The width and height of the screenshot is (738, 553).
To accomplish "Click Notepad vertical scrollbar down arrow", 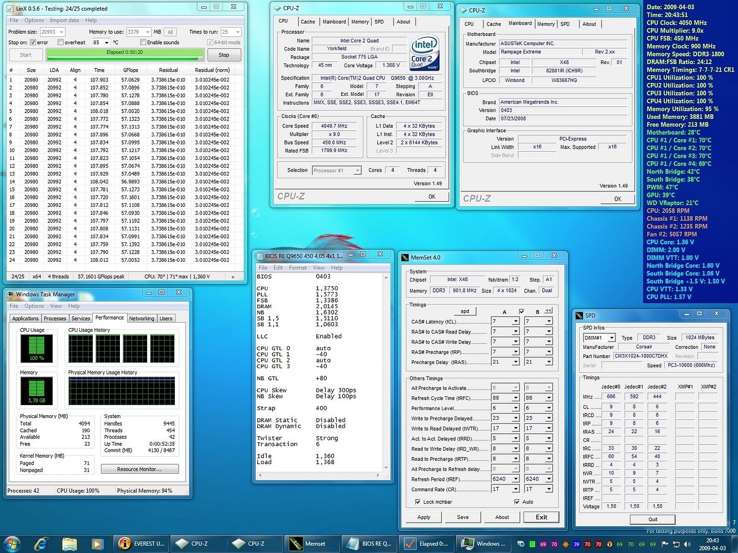I will (x=386, y=467).
